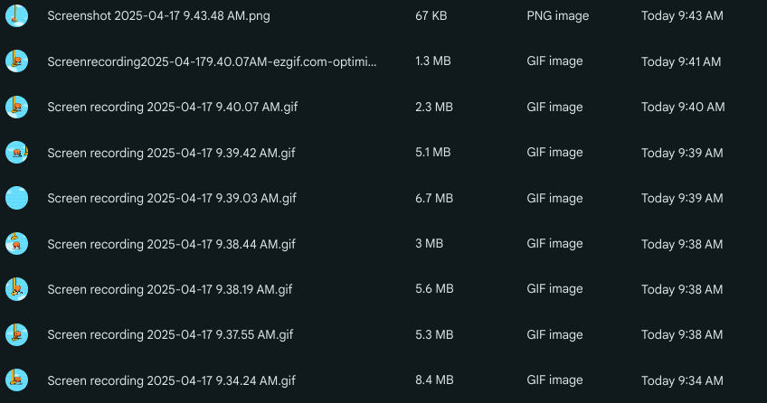Click the file name ending 9.34.24 AM.gif
The width and height of the screenshot is (767, 403).
tap(171, 380)
